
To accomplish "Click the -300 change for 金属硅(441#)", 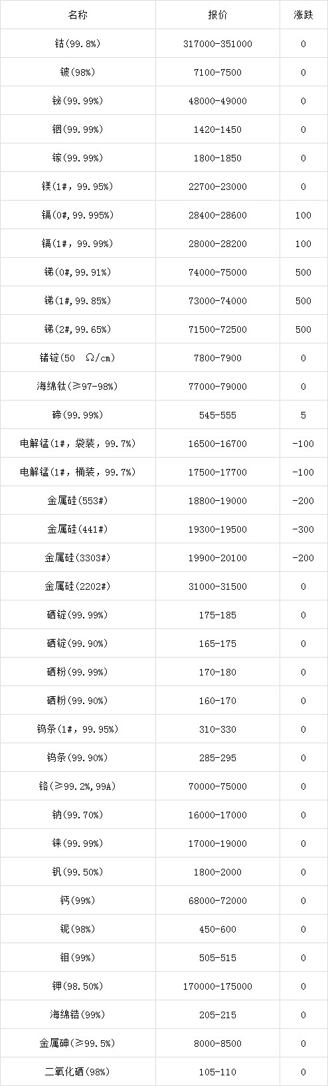I will (303, 529).
